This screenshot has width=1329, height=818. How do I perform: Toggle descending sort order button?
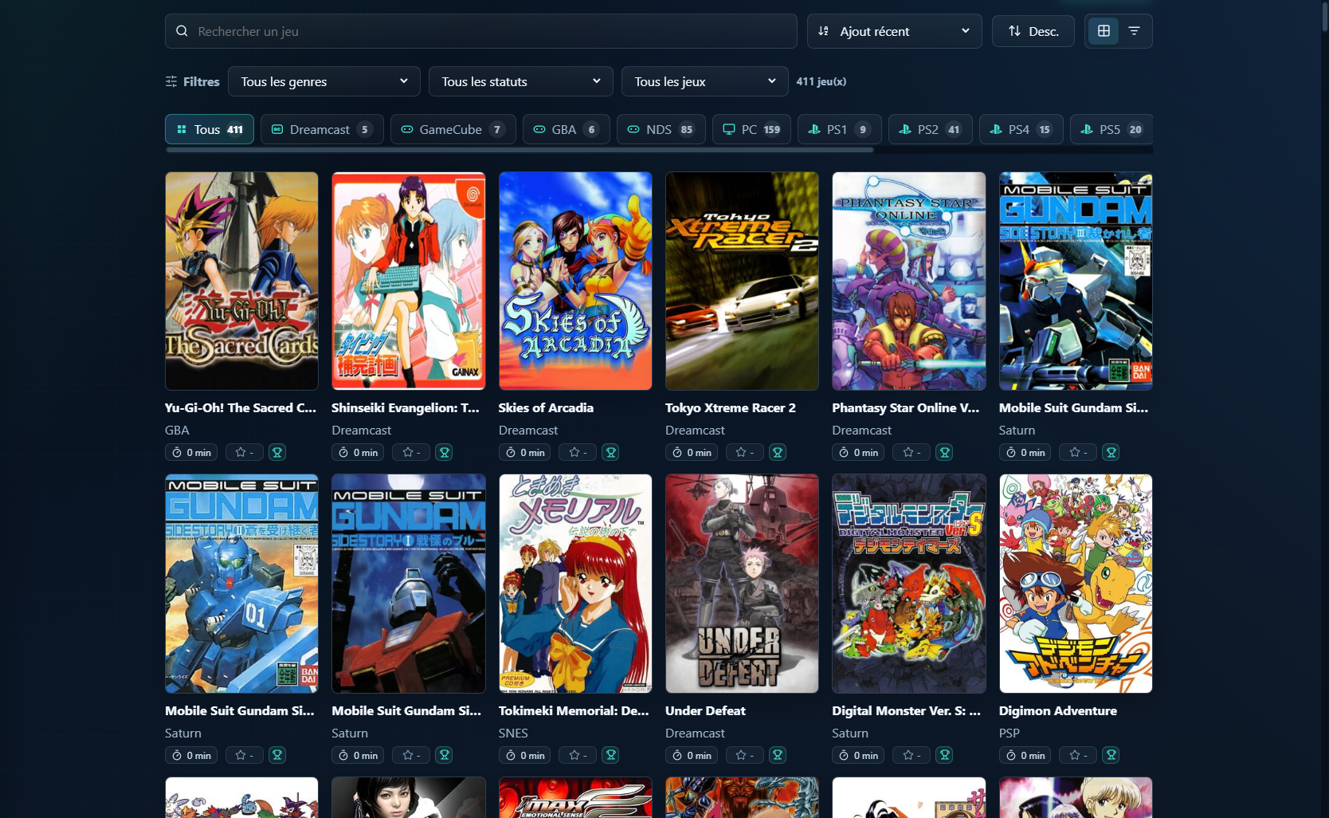(x=1033, y=31)
